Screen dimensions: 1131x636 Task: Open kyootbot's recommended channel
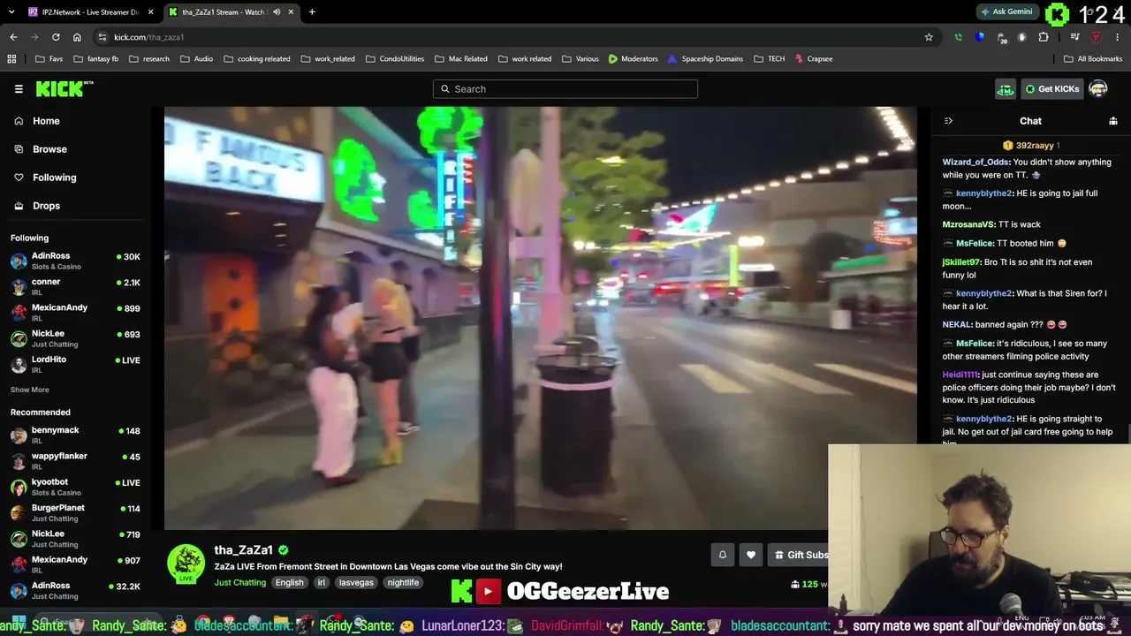pyautogui.click(x=76, y=487)
